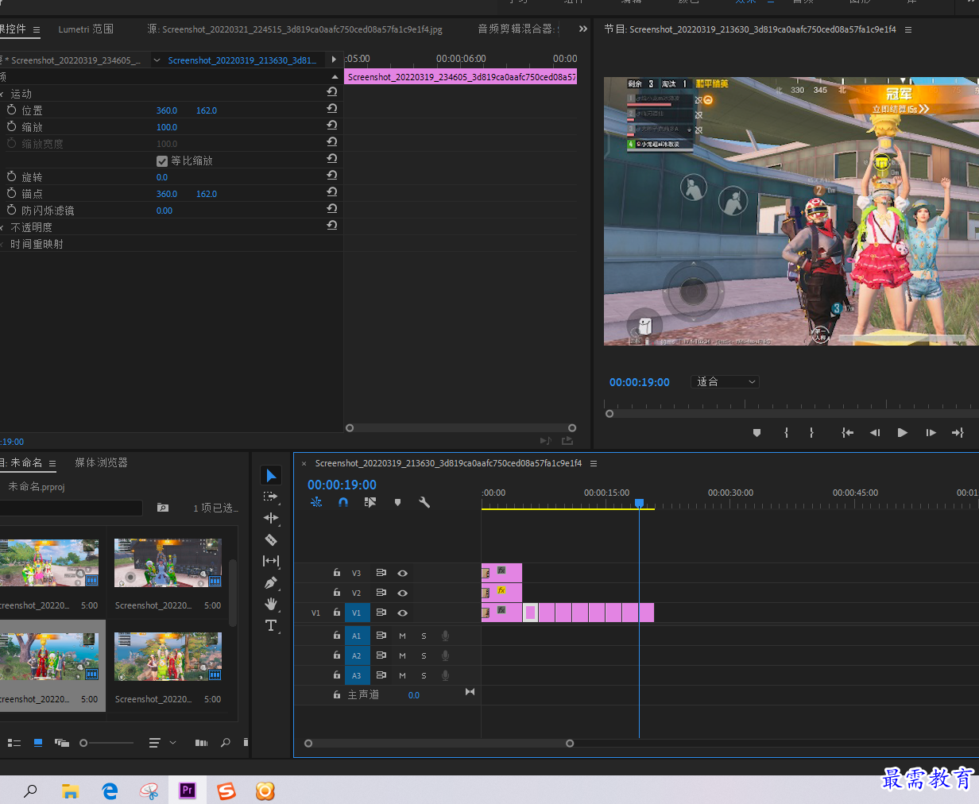
Task: Reset Position parameter
Action: click(x=332, y=109)
